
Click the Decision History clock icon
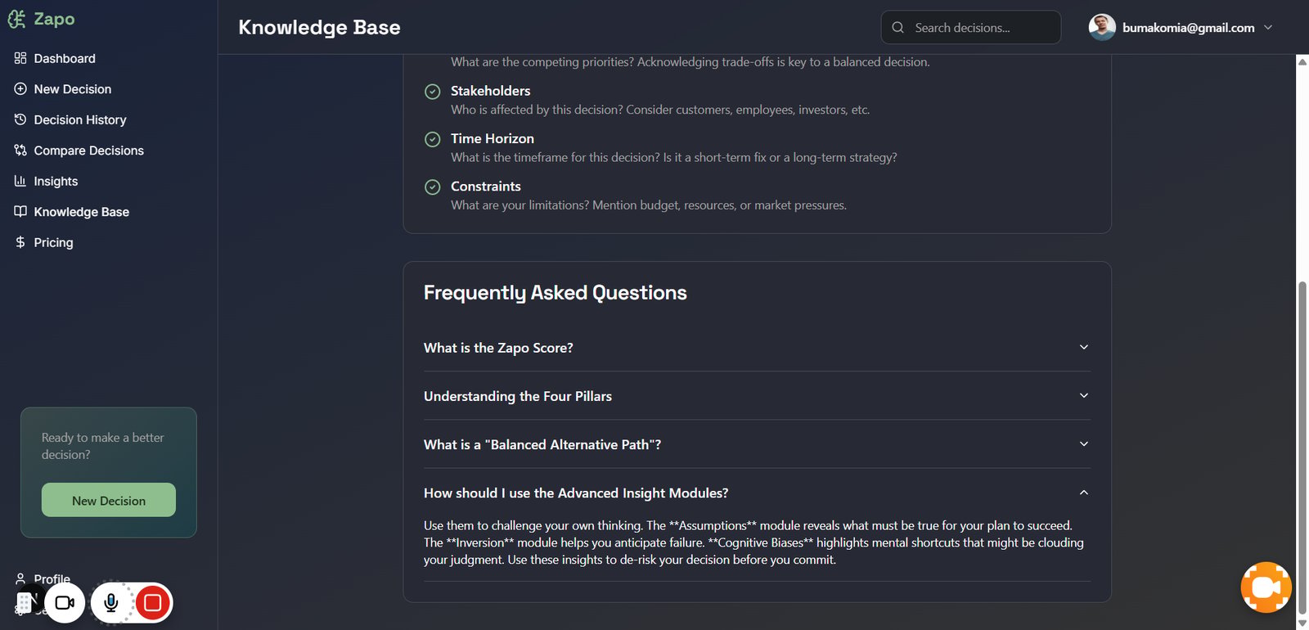20,119
